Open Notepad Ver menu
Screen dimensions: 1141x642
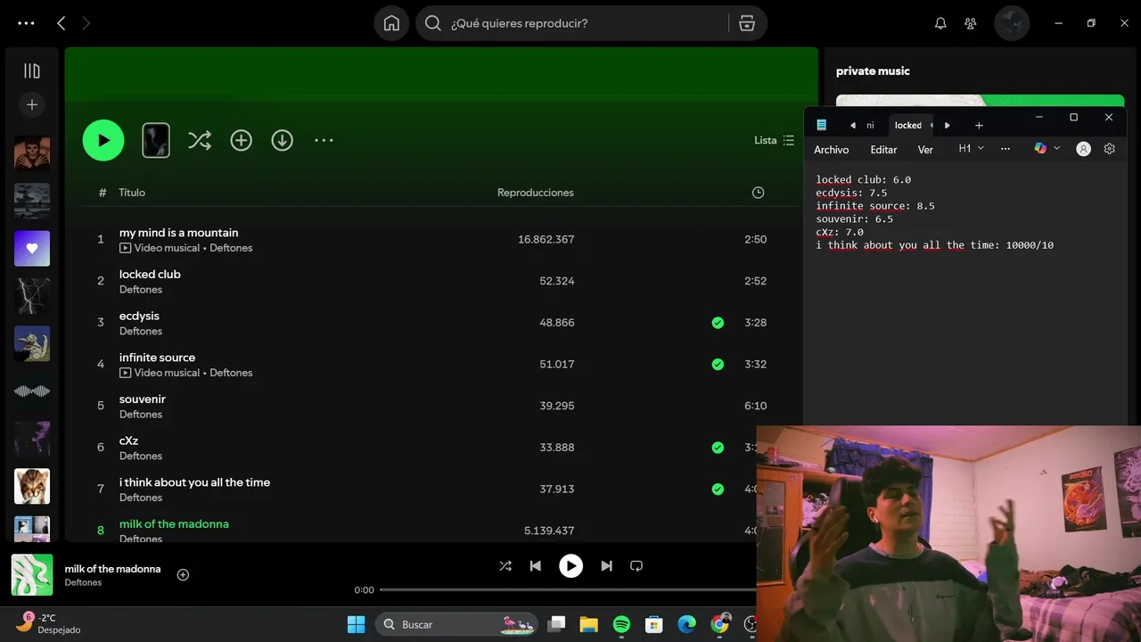click(925, 150)
